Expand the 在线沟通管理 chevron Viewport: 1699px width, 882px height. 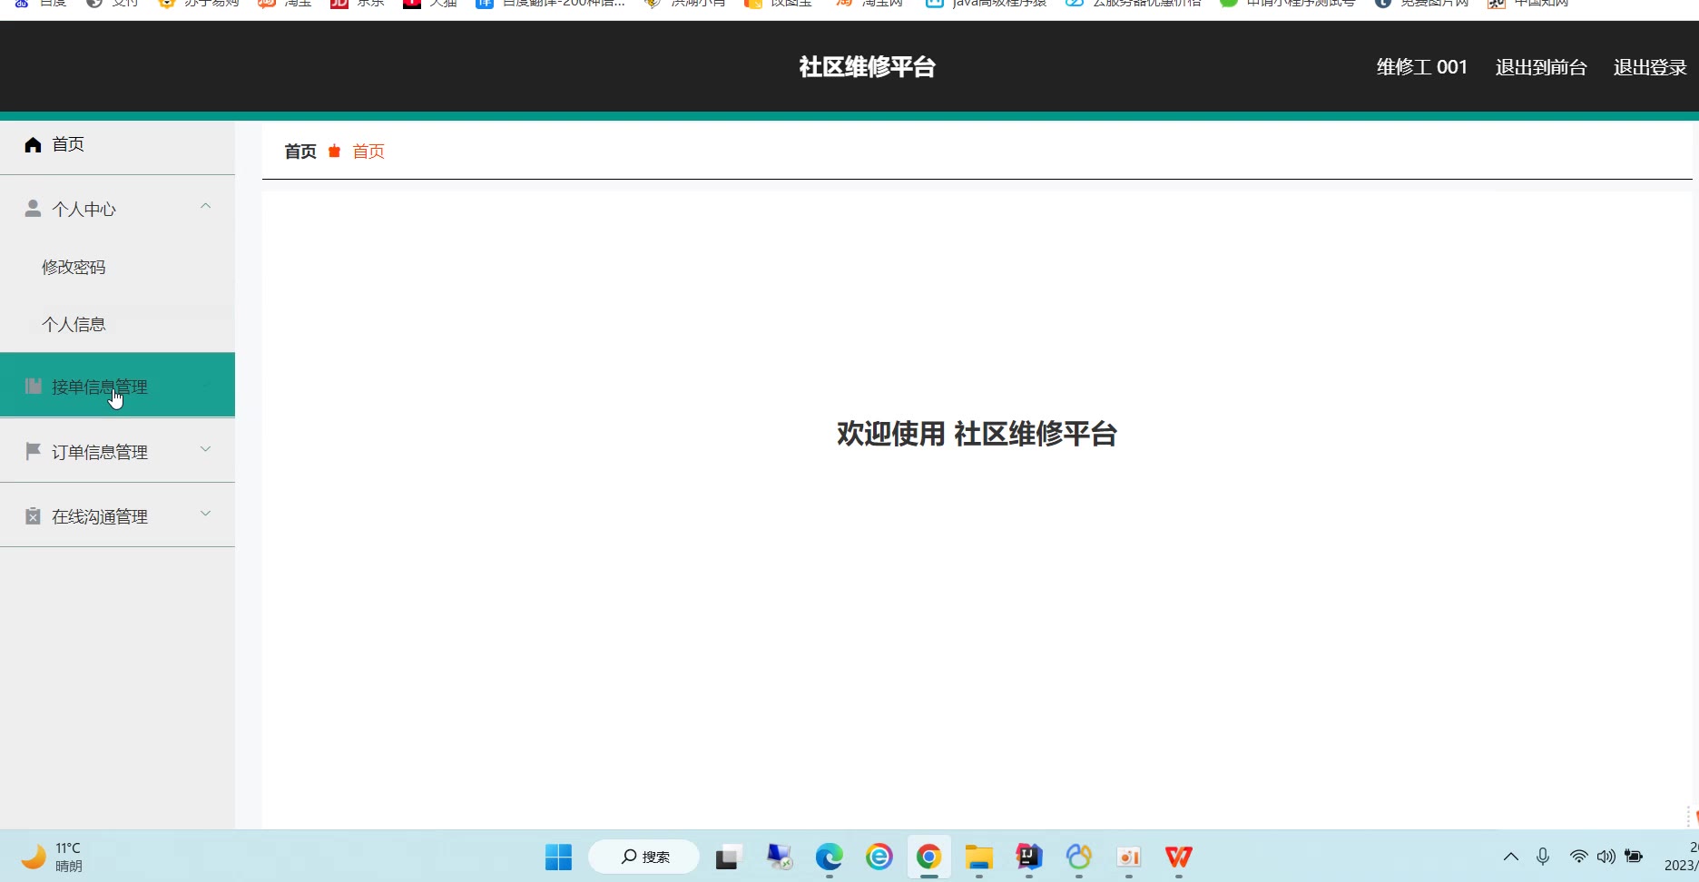tap(206, 514)
